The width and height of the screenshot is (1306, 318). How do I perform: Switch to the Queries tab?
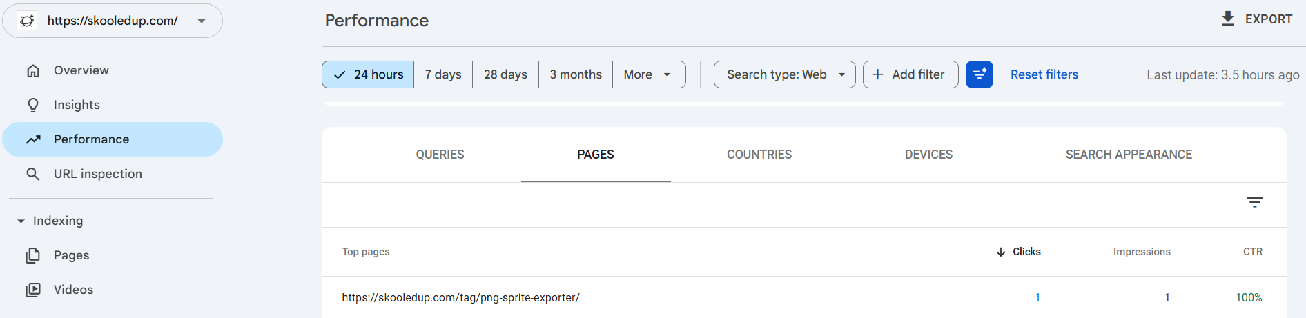(x=440, y=155)
